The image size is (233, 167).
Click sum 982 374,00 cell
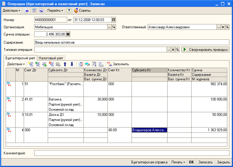coord(209,84)
